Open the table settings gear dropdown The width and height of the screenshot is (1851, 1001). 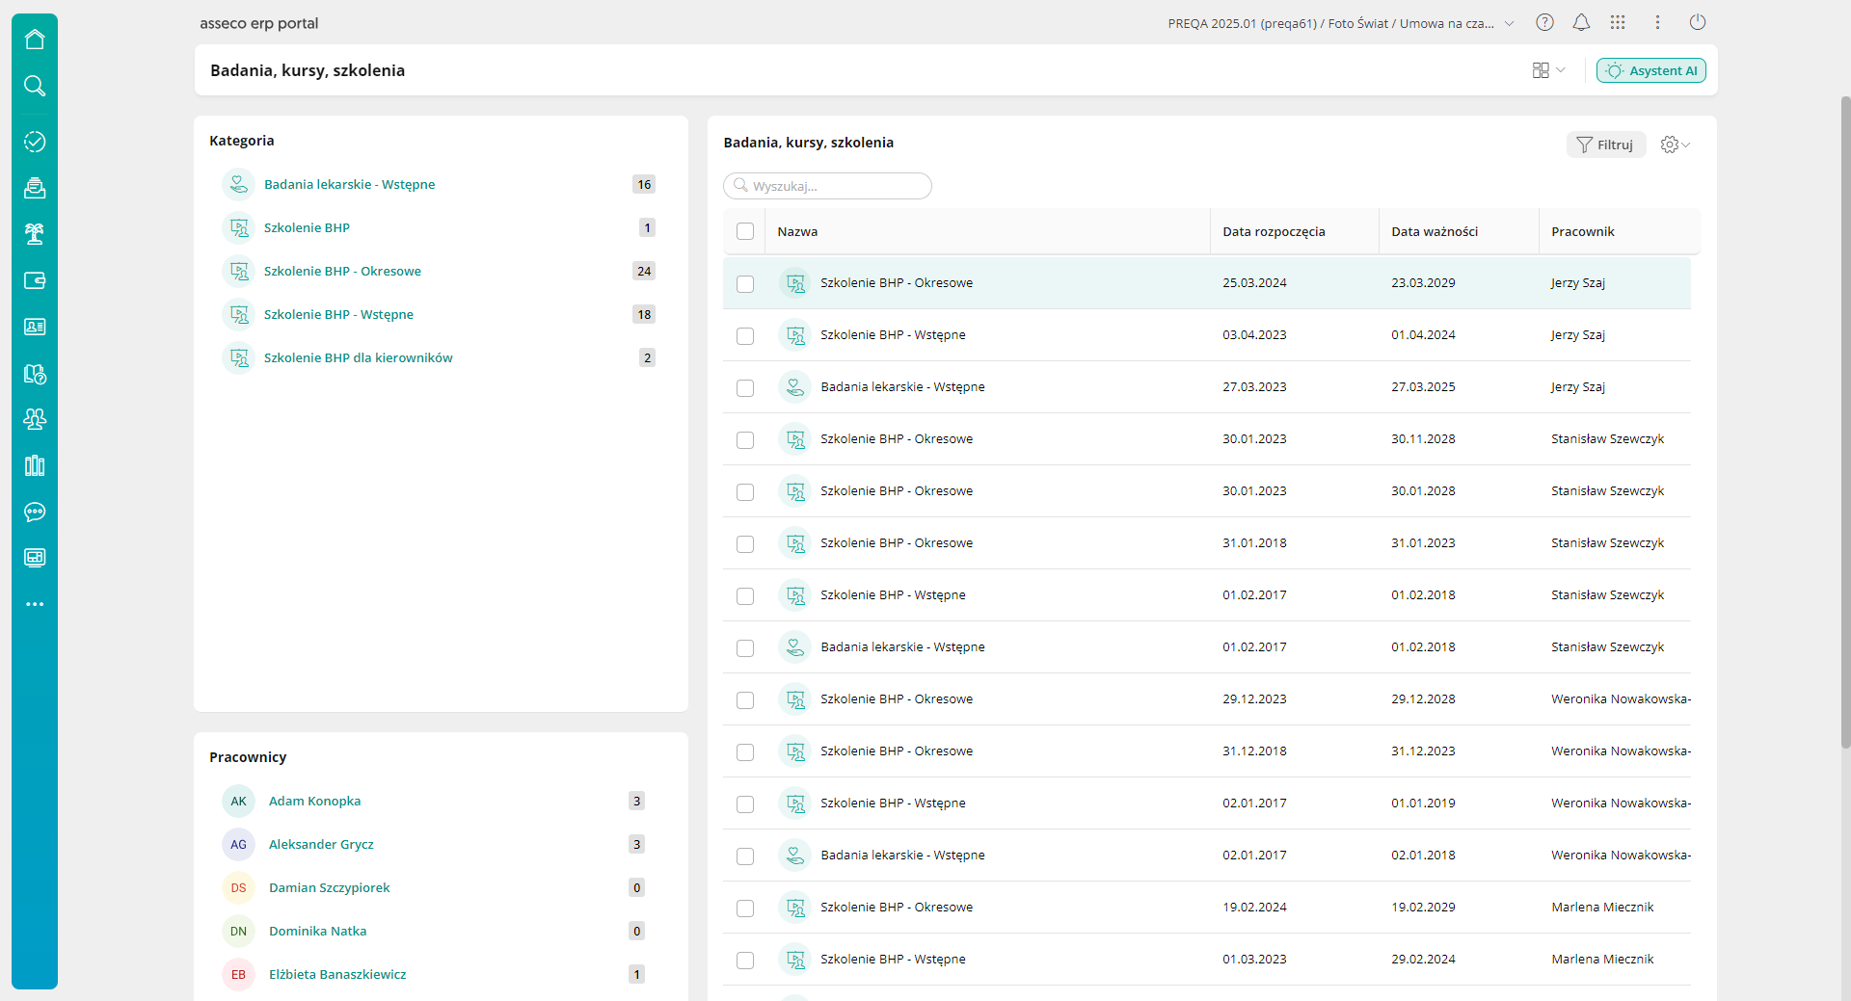[x=1675, y=145]
